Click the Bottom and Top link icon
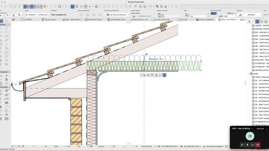The width and height of the screenshot is (269, 151). point(161,15)
